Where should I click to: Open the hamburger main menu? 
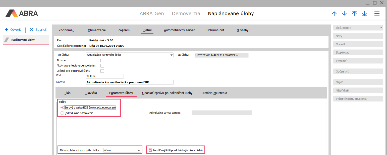pos(377,14)
